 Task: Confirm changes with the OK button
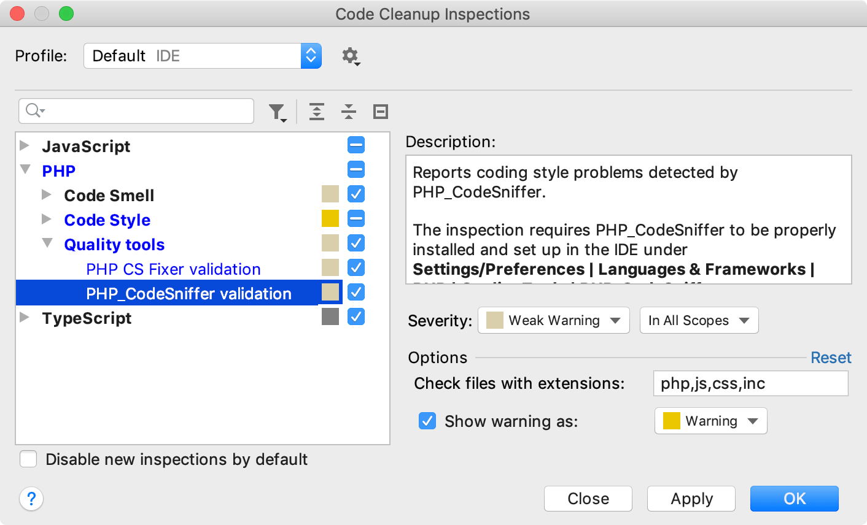(794, 499)
